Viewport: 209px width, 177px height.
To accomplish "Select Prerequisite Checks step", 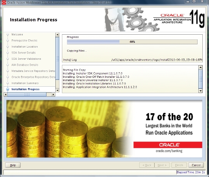I will 24,41.
